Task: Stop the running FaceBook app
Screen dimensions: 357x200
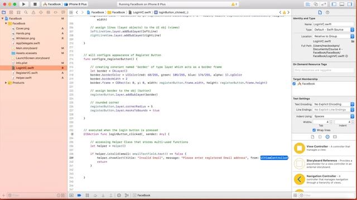Action: [35, 4]
